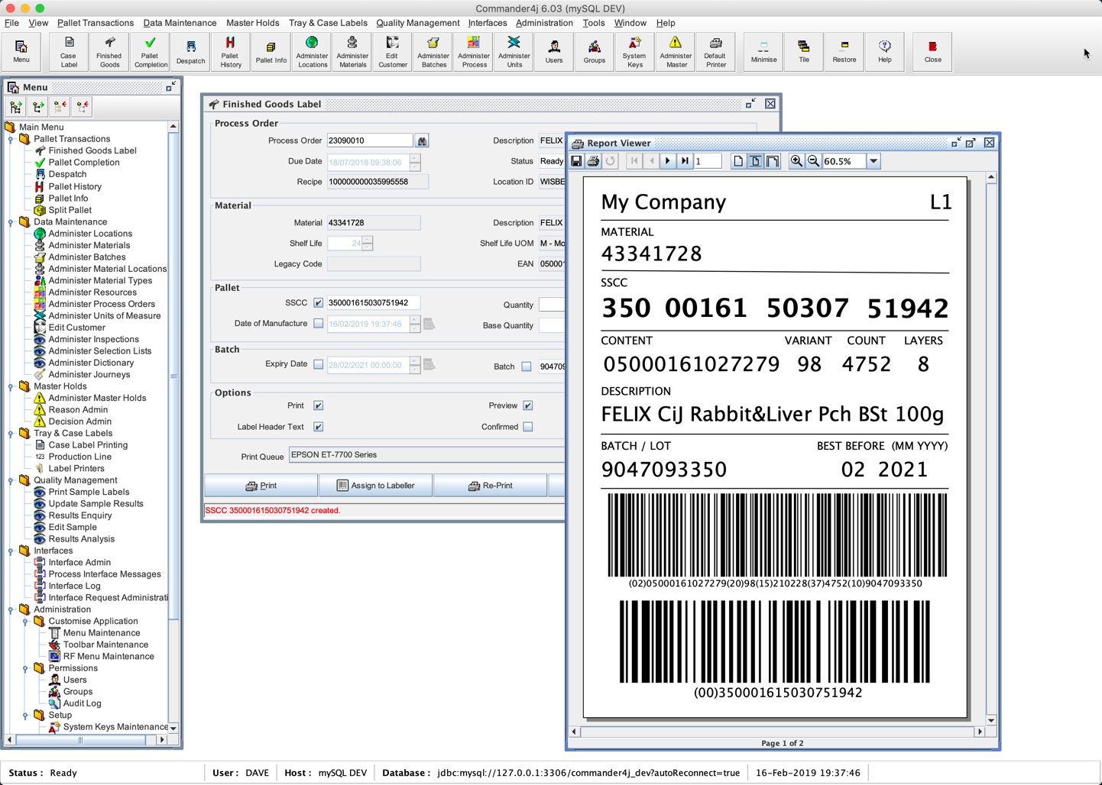Viewport: 1102px width, 785px height.
Task: Click the System Keys toolbar icon
Action: tap(634, 51)
